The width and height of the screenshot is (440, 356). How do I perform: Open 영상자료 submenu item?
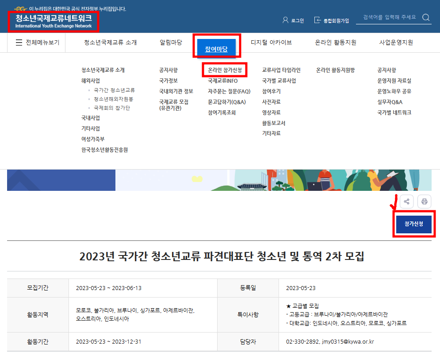tap(271, 112)
